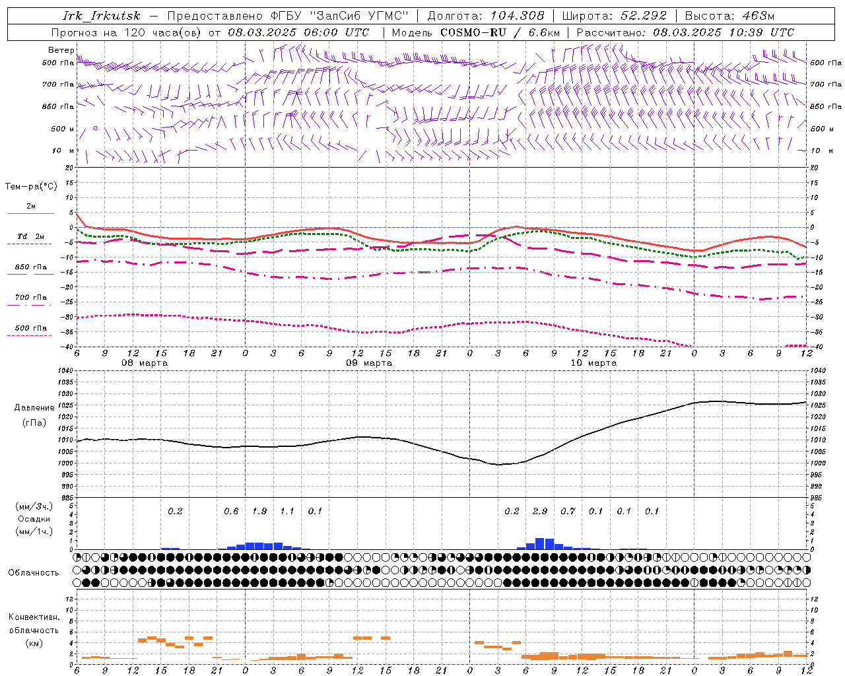This screenshot has width=845, height=676.
Task: Select the 0.6 precipitation amount
Action: 231,511
